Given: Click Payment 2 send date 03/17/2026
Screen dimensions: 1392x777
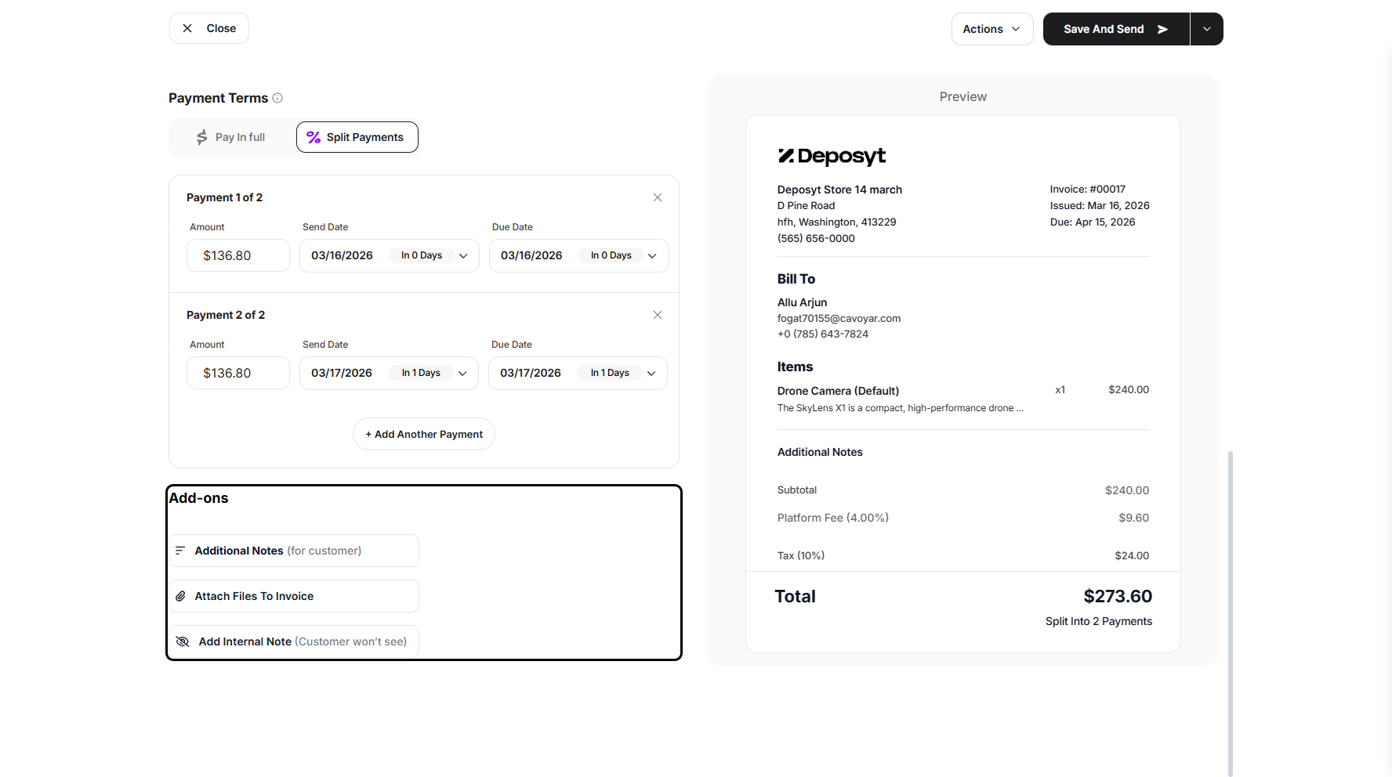Looking at the screenshot, I should [342, 373].
